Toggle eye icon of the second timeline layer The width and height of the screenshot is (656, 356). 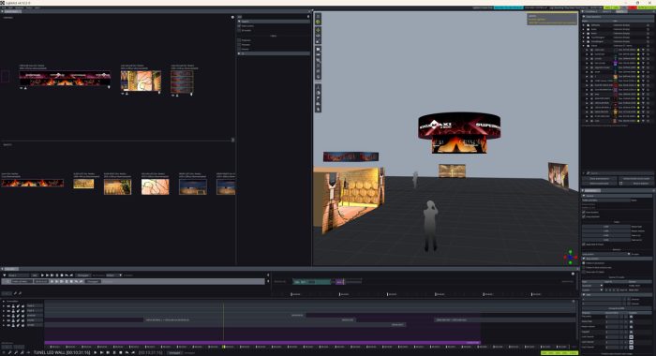point(7,310)
